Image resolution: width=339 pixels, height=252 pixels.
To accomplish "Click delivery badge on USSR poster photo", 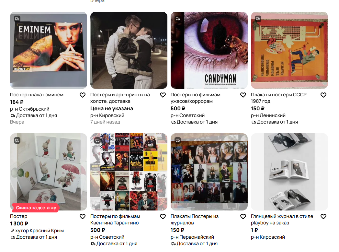I will pos(258,19).
